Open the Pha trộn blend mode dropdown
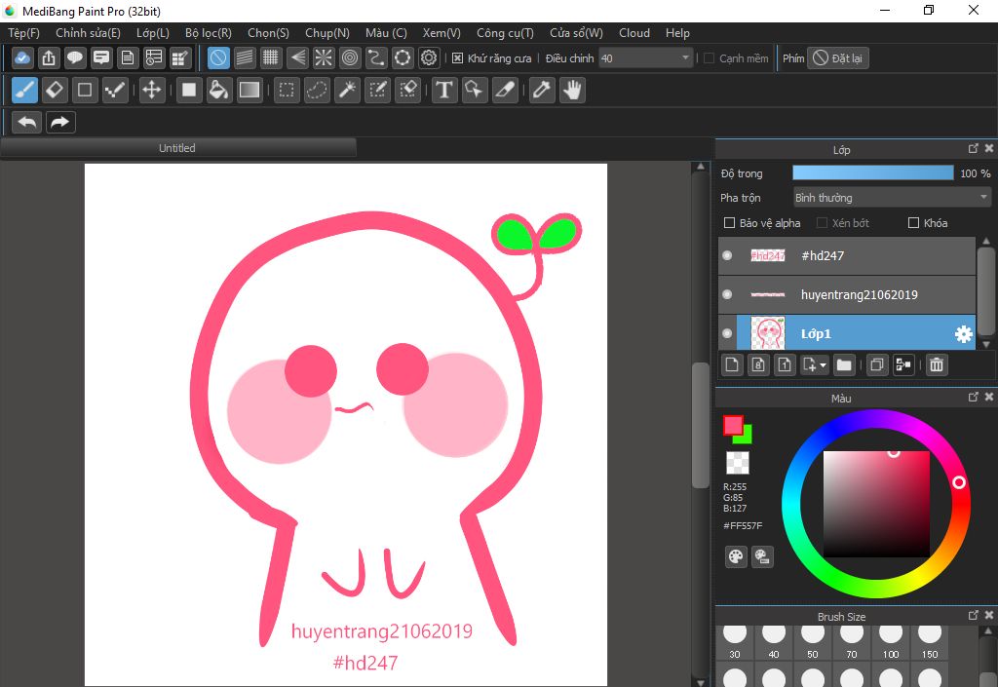The width and height of the screenshot is (998, 687). [892, 198]
